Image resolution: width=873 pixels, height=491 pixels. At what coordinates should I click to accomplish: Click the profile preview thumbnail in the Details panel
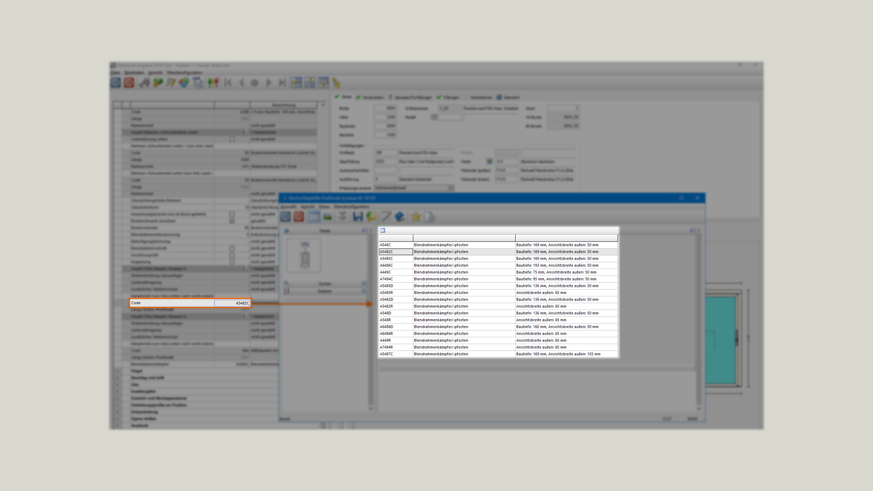tap(304, 256)
